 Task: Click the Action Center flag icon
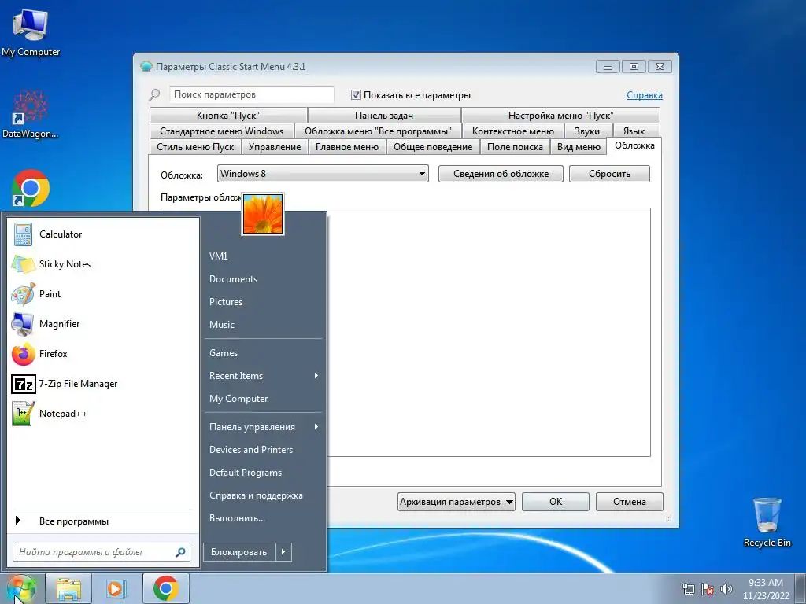coord(708,589)
